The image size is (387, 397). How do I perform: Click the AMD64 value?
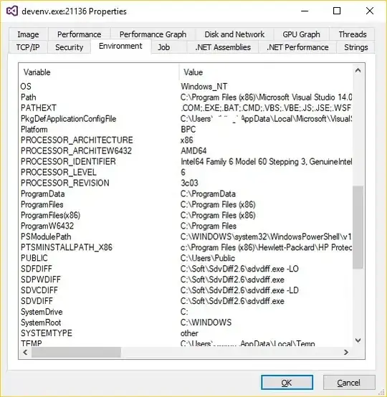(193, 151)
